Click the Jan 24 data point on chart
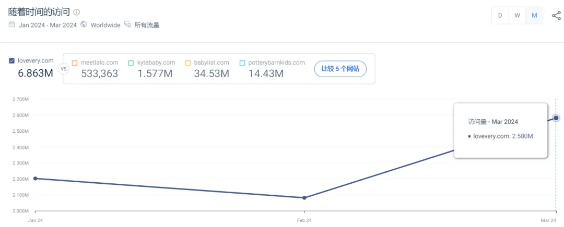The image size is (564, 227). [35, 179]
